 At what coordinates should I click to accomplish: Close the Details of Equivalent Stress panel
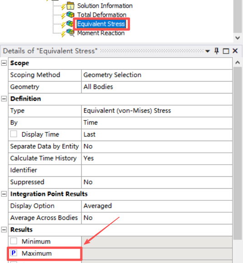pos(235,51)
